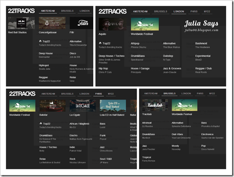Viewport: 234px width, 177px height.
Task: Open the Reggae / Dub playlist by Real Roots
Action: (x=203, y=70)
